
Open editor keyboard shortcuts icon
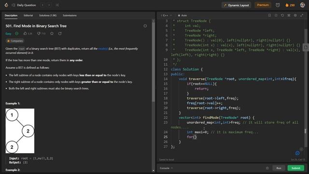[289, 15]
